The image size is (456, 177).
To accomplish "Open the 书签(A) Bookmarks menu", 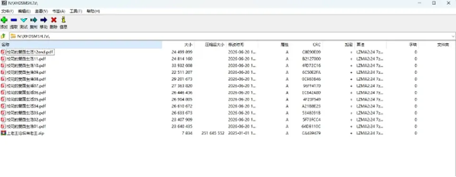I will point(58,11).
